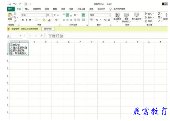Click the Percent Style icon
This screenshot has height=121, width=170.
[x=97, y=20]
